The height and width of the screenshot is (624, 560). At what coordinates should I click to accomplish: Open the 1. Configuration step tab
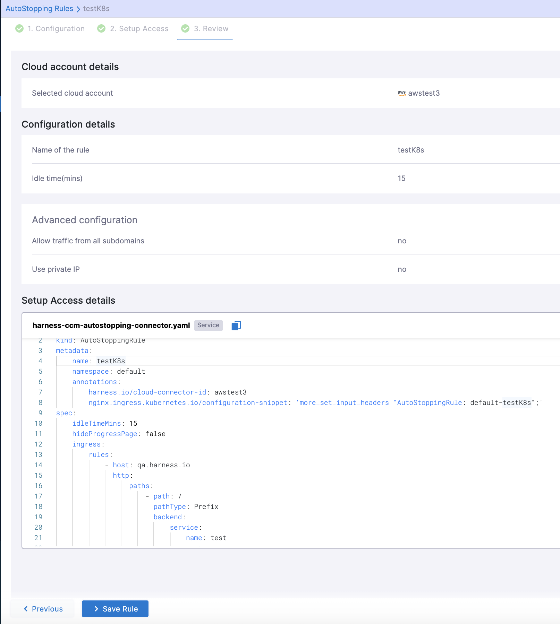click(56, 29)
